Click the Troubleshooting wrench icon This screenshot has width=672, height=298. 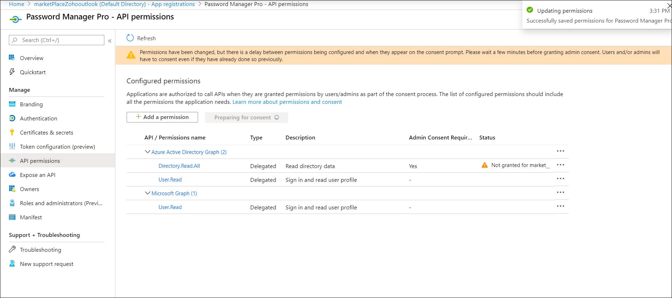tap(12, 249)
